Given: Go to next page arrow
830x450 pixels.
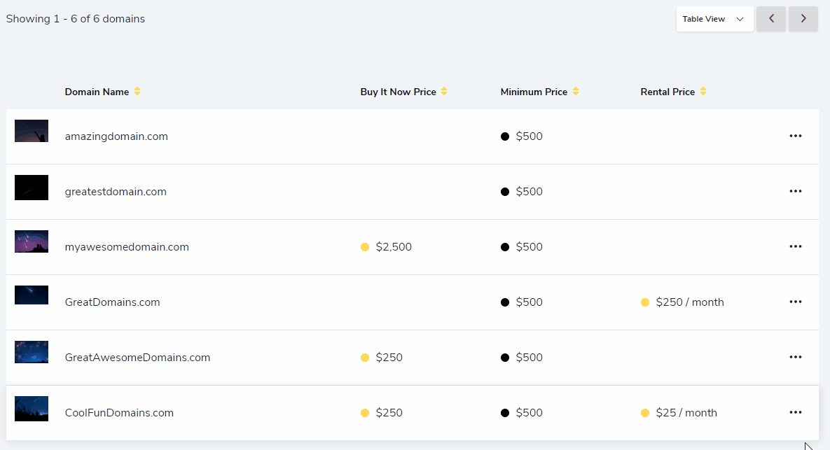Looking at the screenshot, I should coord(803,19).
